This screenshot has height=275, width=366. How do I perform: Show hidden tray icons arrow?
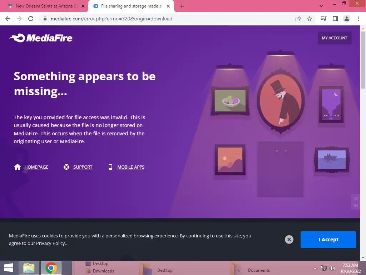315,268
